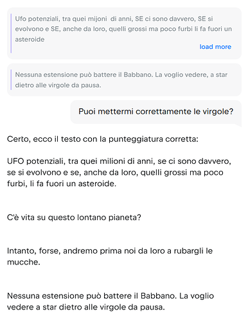The height and width of the screenshot is (321, 248).
Task: Click the user message "Puoi mettermi correttamente le virgole?"
Action: (x=155, y=112)
